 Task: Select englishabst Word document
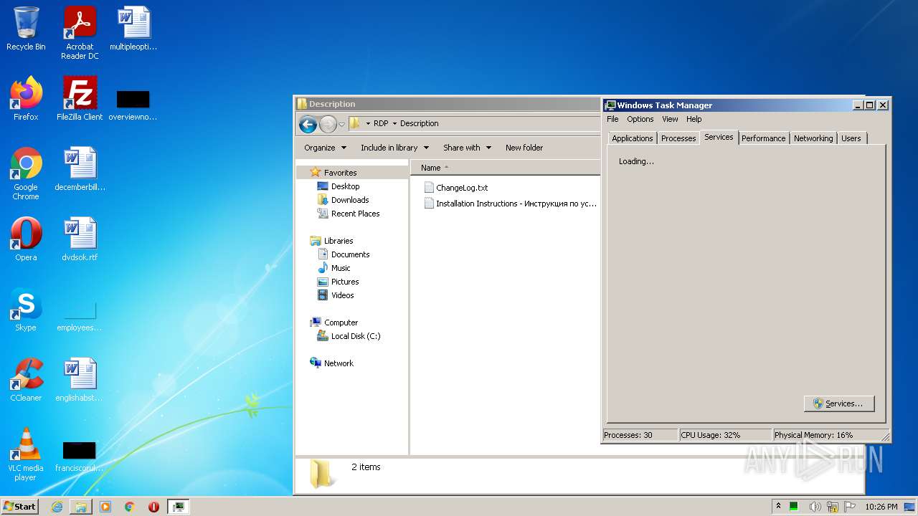(80, 380)
